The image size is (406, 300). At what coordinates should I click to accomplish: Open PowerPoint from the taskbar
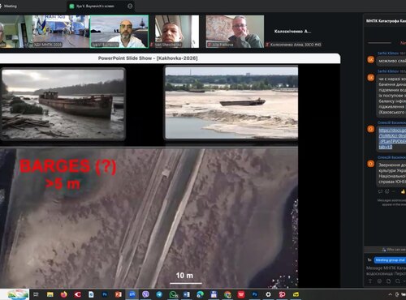click(x=119, y=294)
